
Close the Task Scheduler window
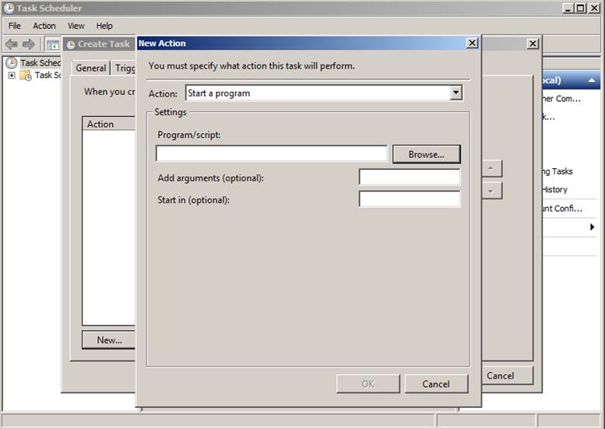594,8
